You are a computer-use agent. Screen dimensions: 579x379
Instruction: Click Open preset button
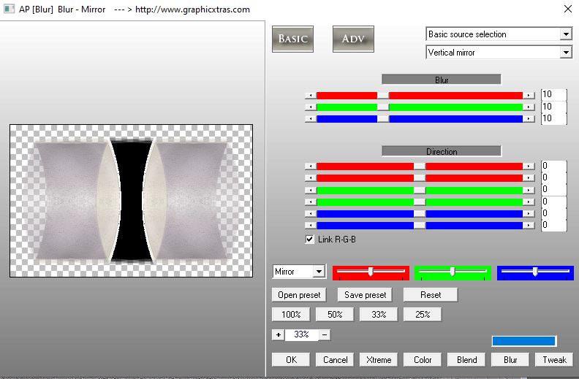coord(299,295)
